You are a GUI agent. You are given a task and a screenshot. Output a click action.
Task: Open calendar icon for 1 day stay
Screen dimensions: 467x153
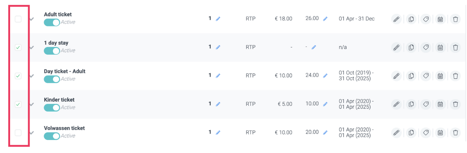pos(440,47)
